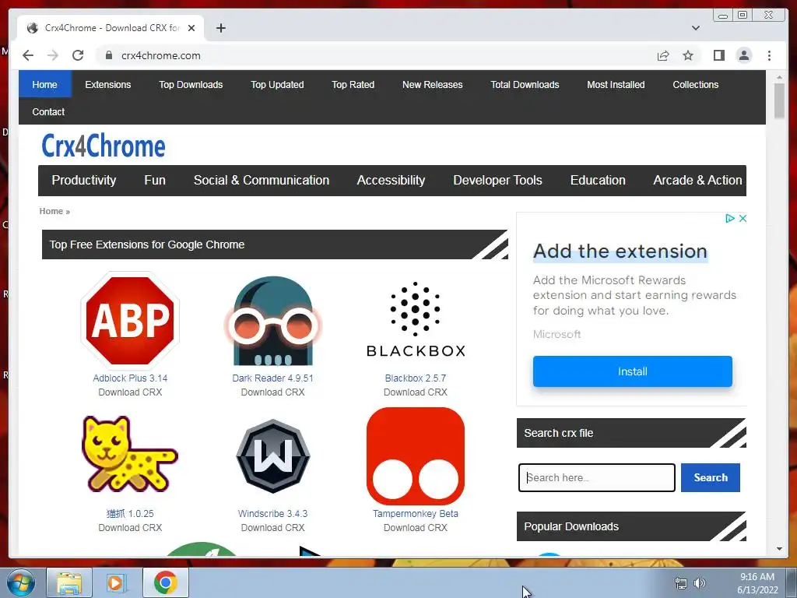Open Windscribe 3.4.3 link

pos(273,514)
